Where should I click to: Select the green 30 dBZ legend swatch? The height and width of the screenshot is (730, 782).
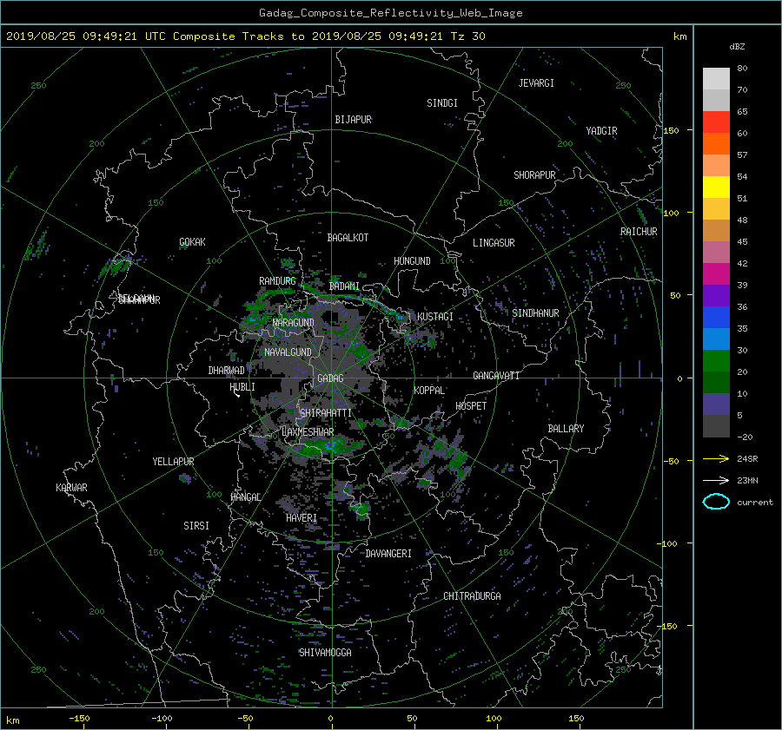tap(716, 360)
